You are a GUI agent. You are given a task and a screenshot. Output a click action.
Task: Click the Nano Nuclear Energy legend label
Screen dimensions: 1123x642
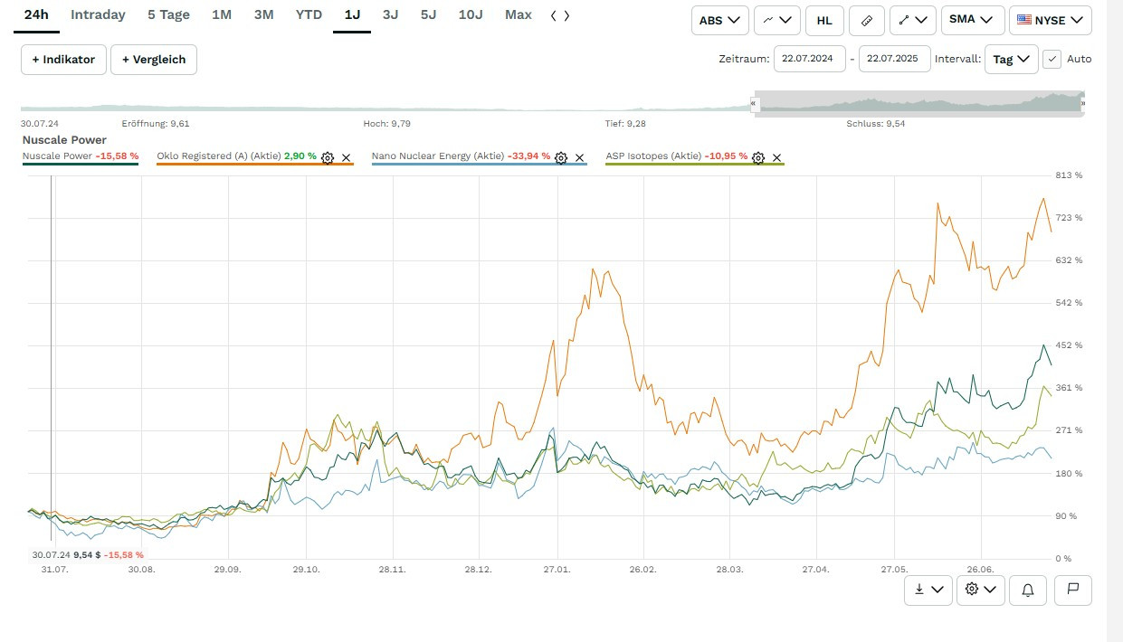pos(438,156)
